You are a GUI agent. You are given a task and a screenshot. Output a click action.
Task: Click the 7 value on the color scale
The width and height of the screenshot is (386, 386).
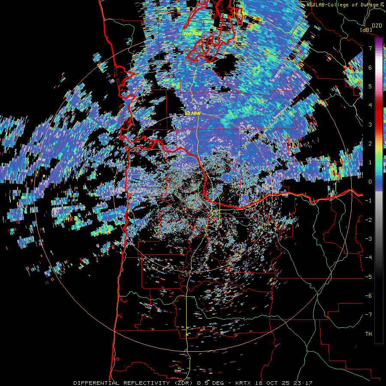coord(370,48)
